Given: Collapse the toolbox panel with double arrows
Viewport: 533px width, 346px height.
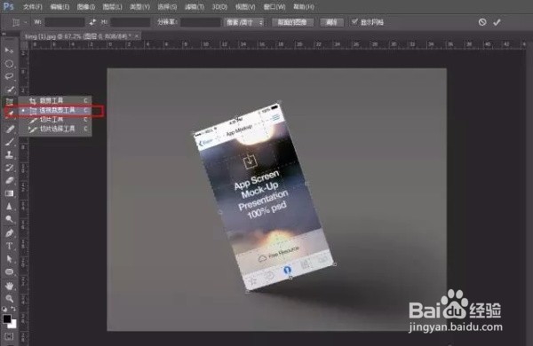Looking at the screenshot, I should [x=4, y=34].
